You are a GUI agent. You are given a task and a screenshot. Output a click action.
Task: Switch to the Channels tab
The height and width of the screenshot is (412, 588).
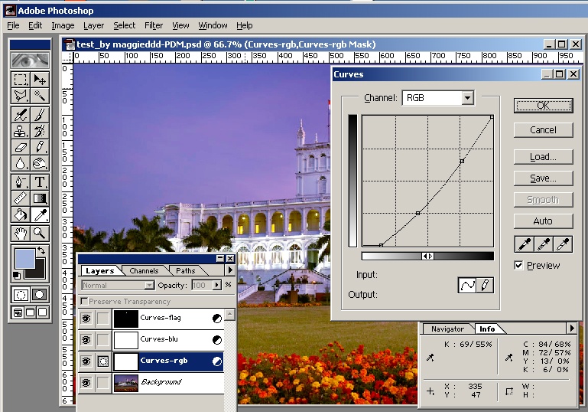(144, 271)
